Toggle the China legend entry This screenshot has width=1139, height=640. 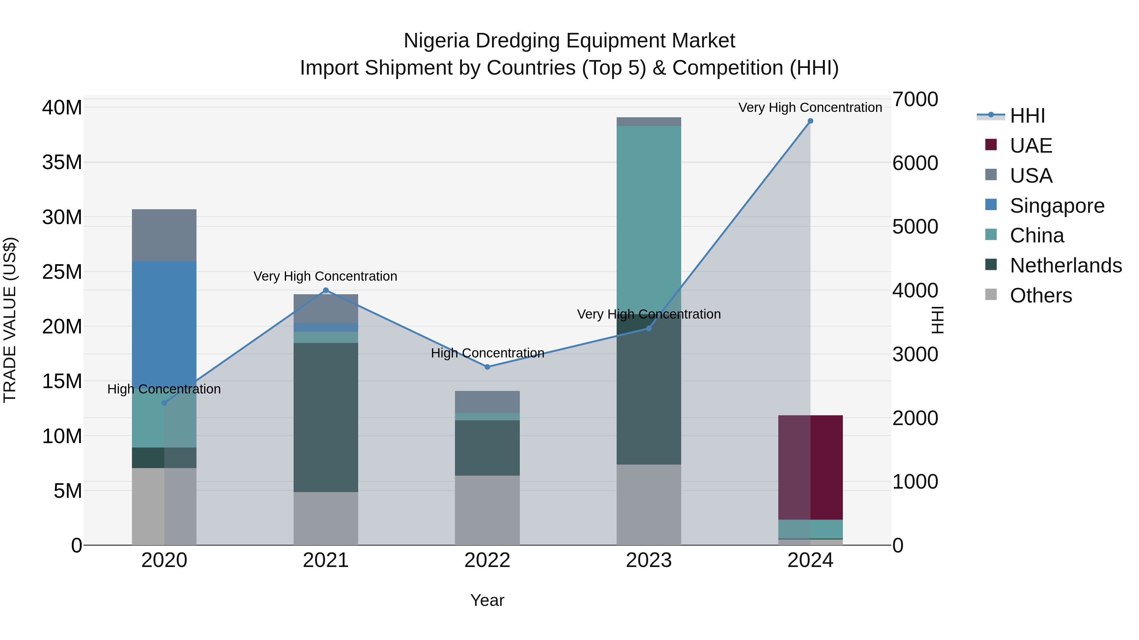pyautogui.click(x=1024, y=235)
